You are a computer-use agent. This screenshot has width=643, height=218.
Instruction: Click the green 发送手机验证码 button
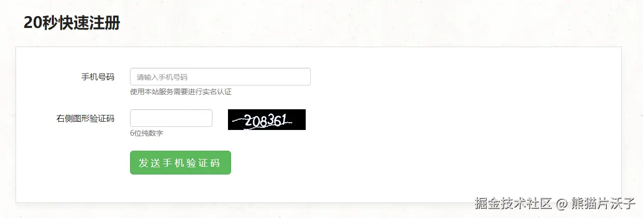(x=180, y=163)
